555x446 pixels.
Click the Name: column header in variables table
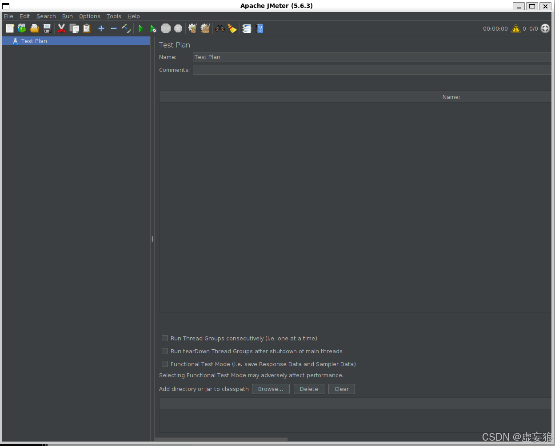click(451, 97)
